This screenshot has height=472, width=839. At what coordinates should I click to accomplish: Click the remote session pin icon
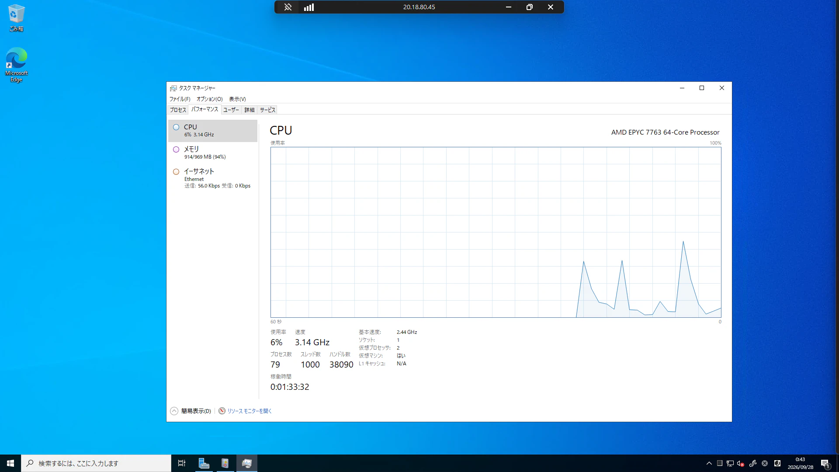pyautogui.click(x=288, y=7)
